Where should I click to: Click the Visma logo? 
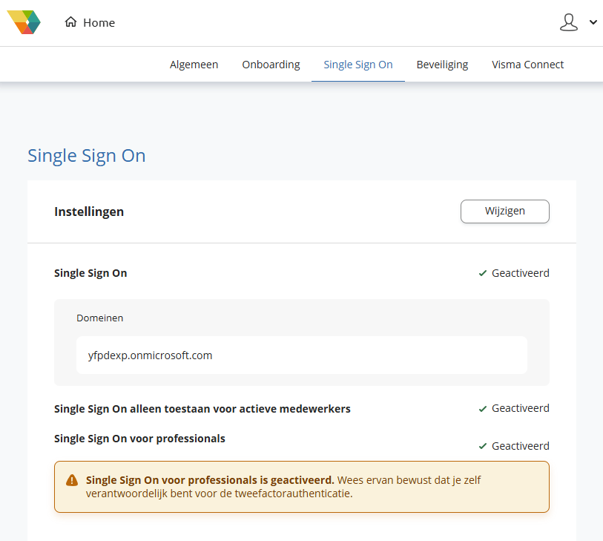(24, 22)
